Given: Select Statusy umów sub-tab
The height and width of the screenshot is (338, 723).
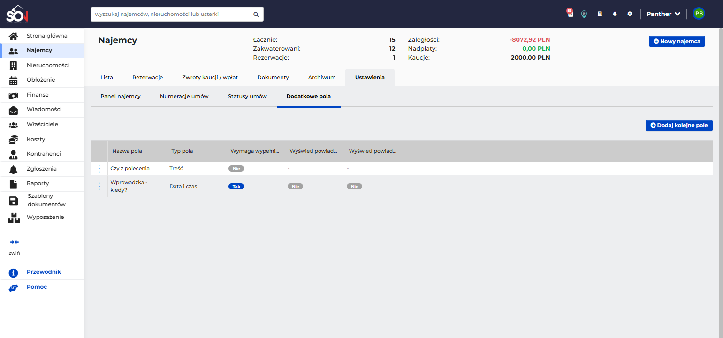Looking at the screenshot, I should coord(247,96).
